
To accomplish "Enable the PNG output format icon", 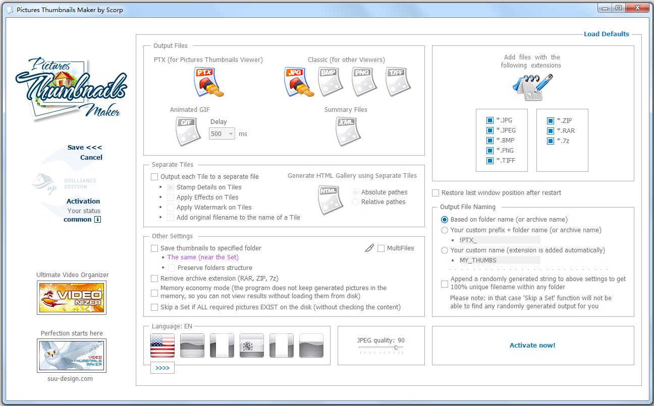I will pyautogui.click(x=364, y=82).
